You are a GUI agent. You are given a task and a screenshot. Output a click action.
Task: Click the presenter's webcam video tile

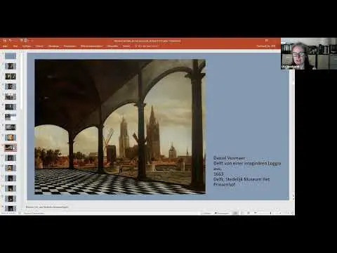pyautogui.click(x=309, y=53)
